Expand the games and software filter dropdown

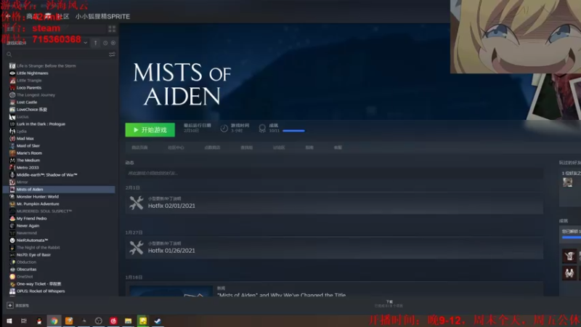[x=85, y=43]
